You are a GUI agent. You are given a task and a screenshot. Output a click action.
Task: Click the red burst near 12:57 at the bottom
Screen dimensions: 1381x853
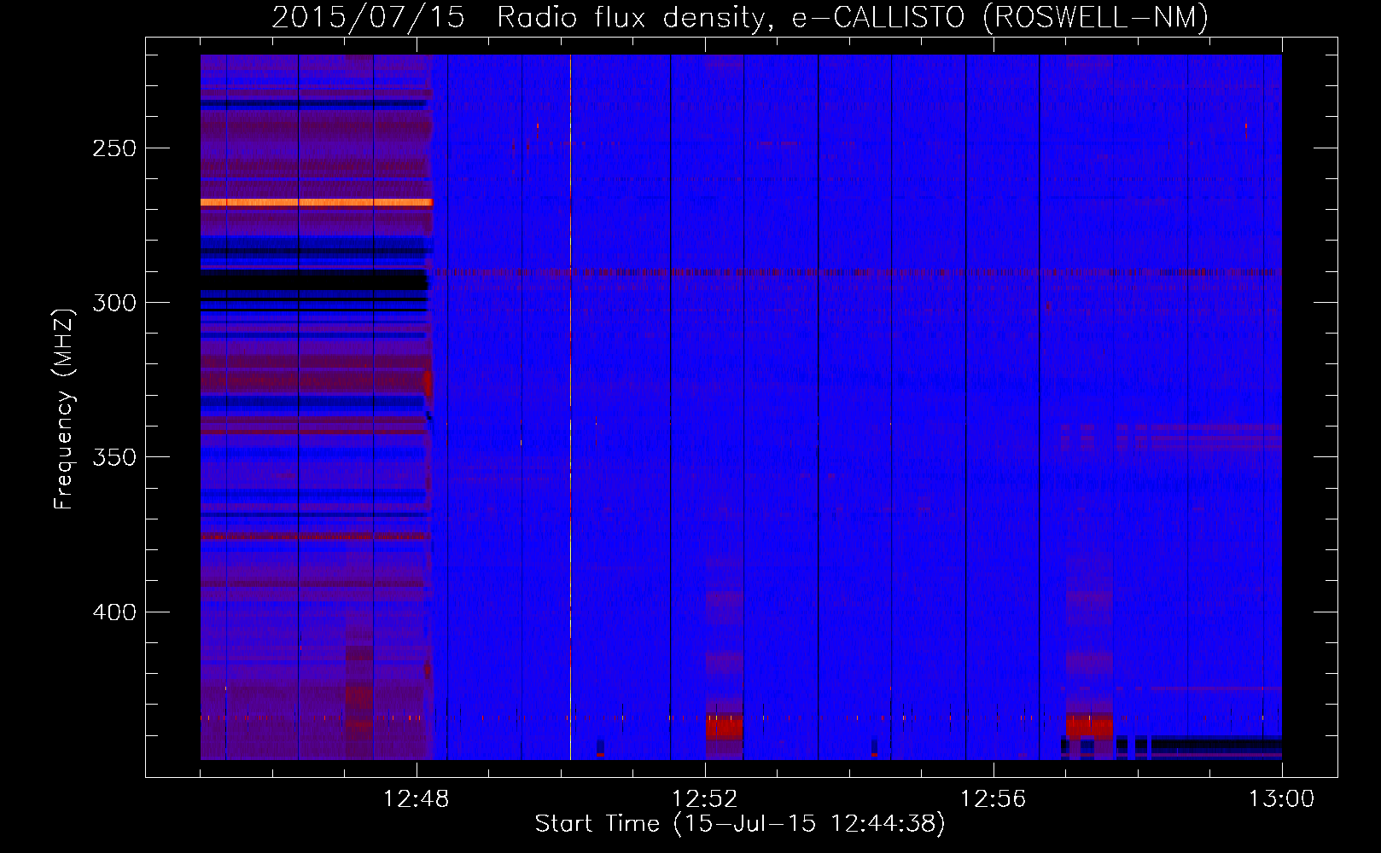coord(1089,726)
